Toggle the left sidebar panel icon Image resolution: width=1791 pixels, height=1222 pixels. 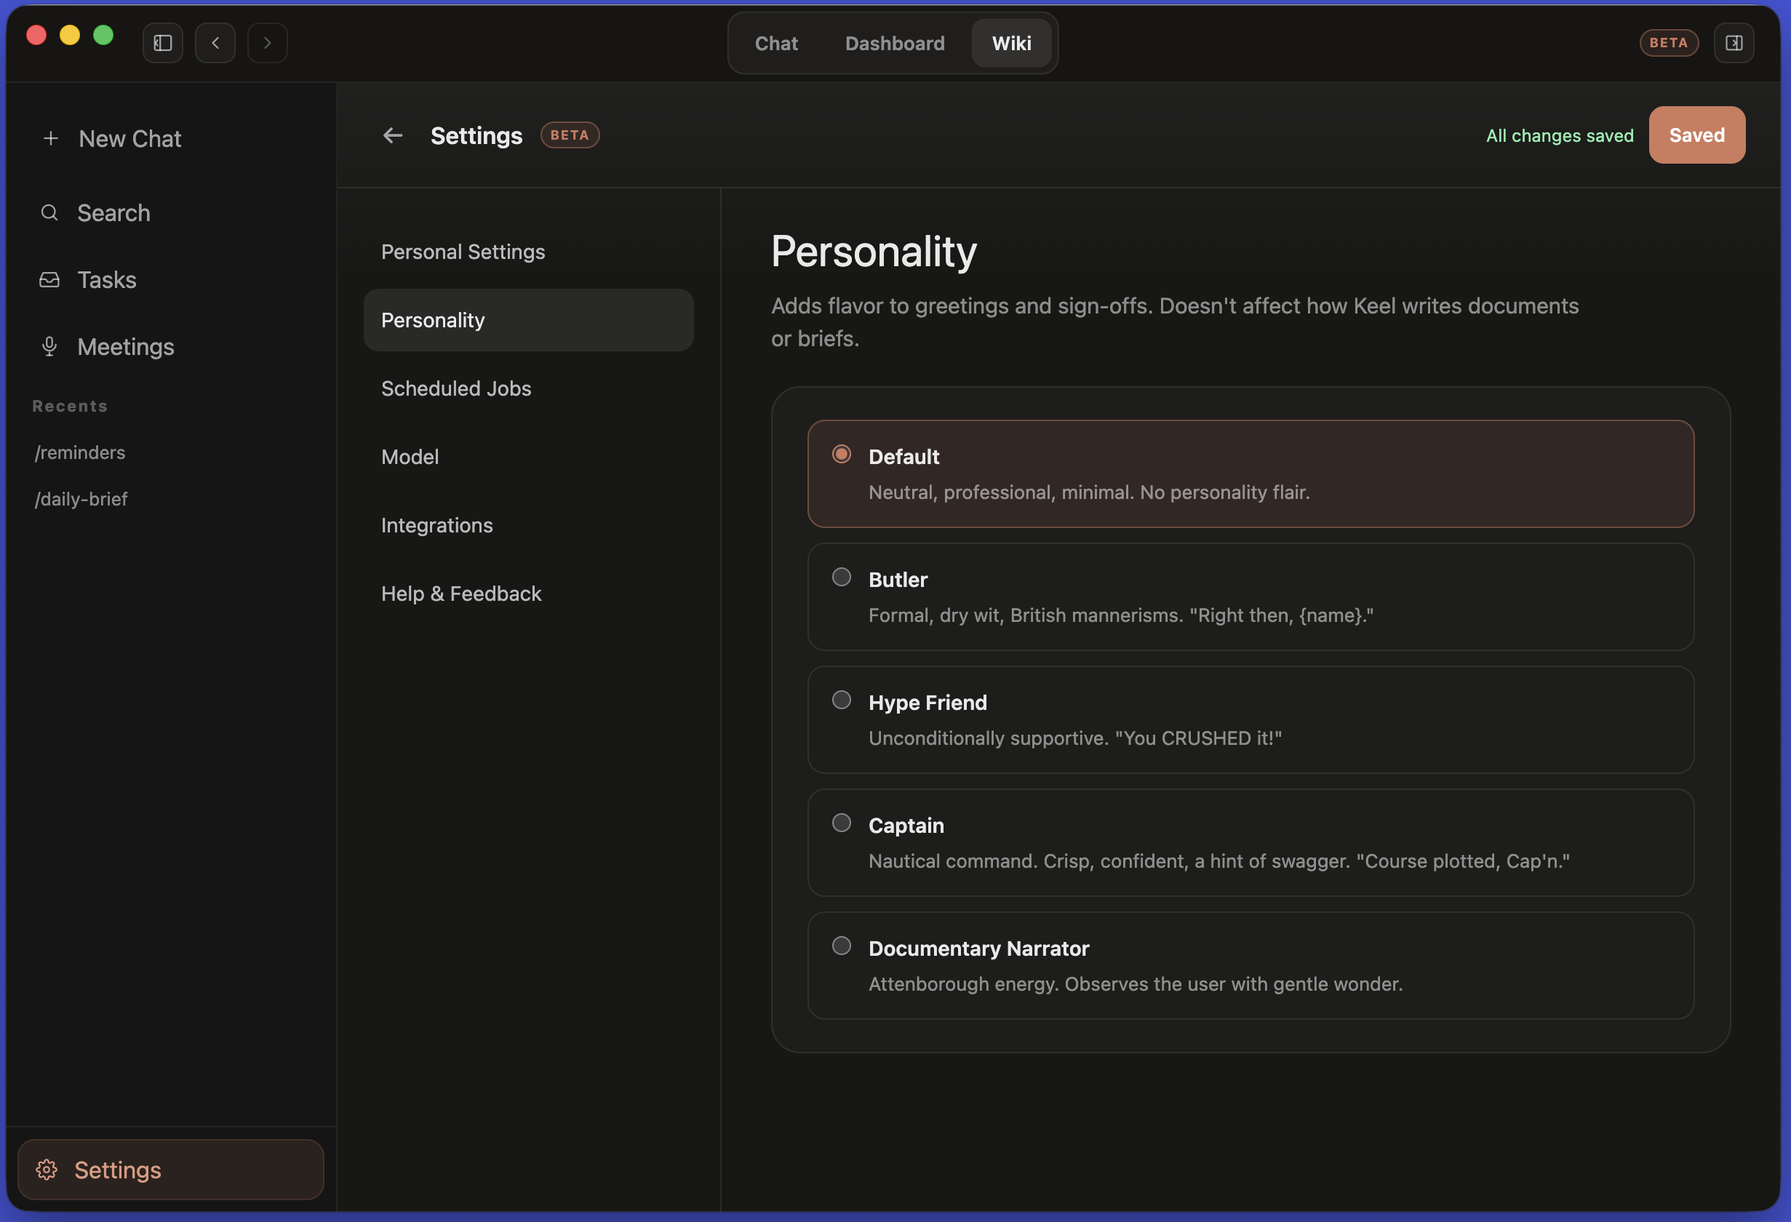(163, 43)
